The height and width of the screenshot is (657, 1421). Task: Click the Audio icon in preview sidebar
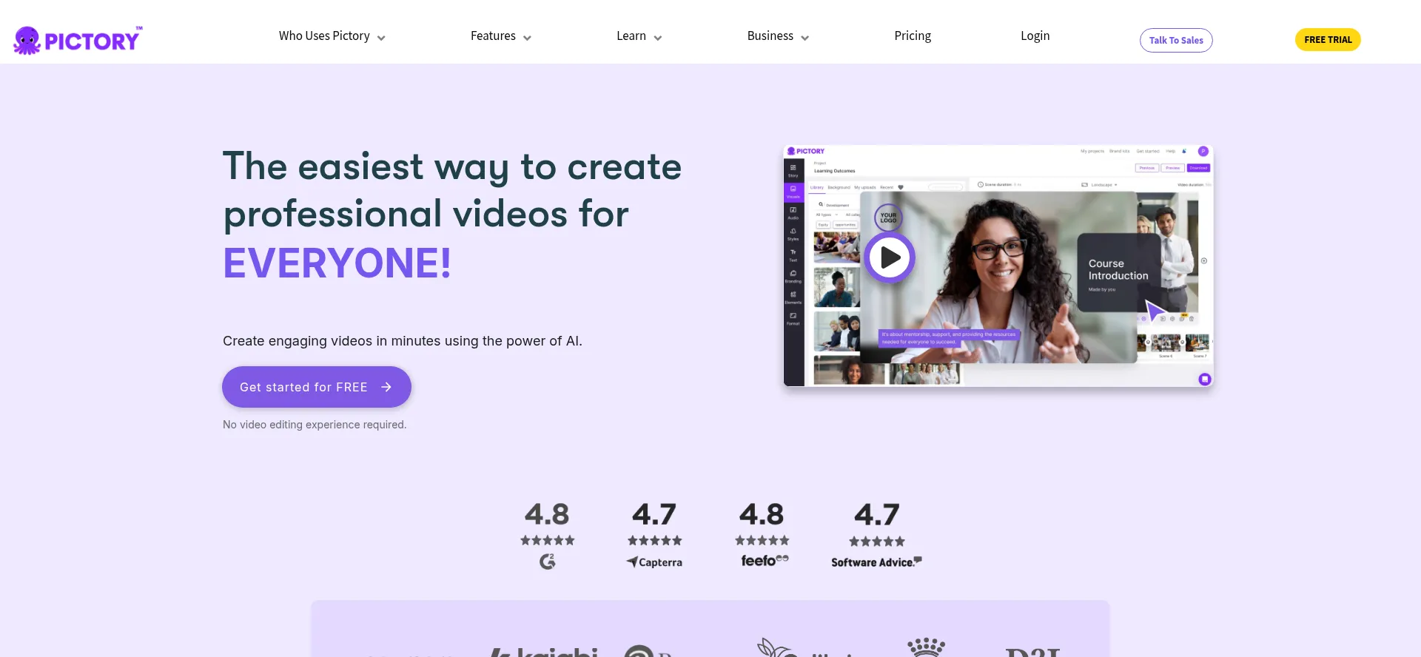[793, 213]
